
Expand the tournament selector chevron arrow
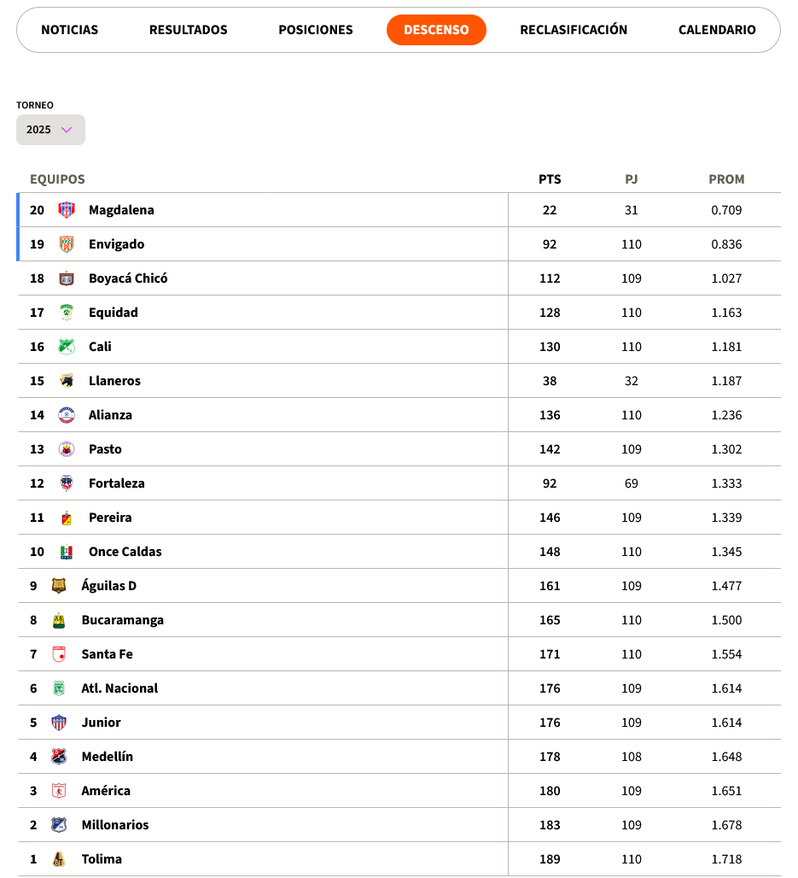point(67,130)
